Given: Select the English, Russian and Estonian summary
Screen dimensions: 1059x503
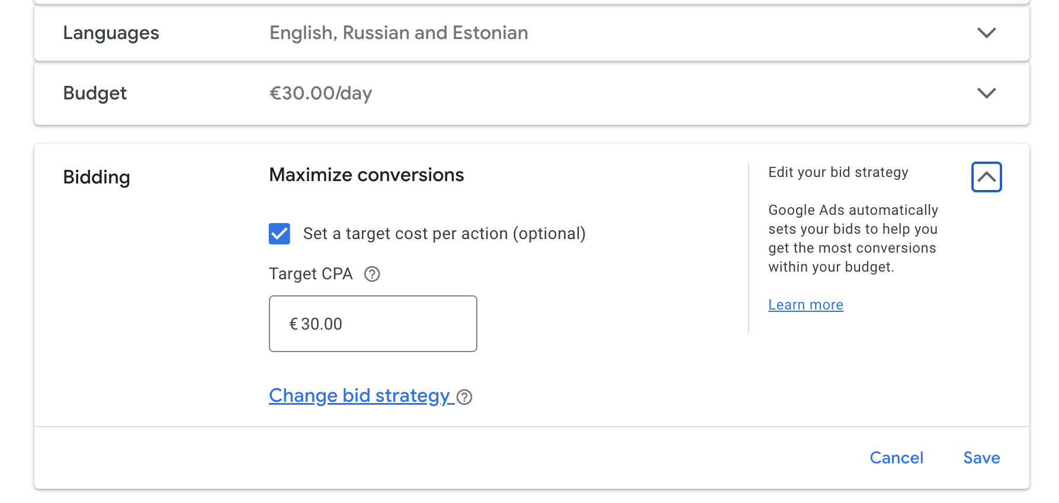Looking at the screenshot, I should point(399,33).
